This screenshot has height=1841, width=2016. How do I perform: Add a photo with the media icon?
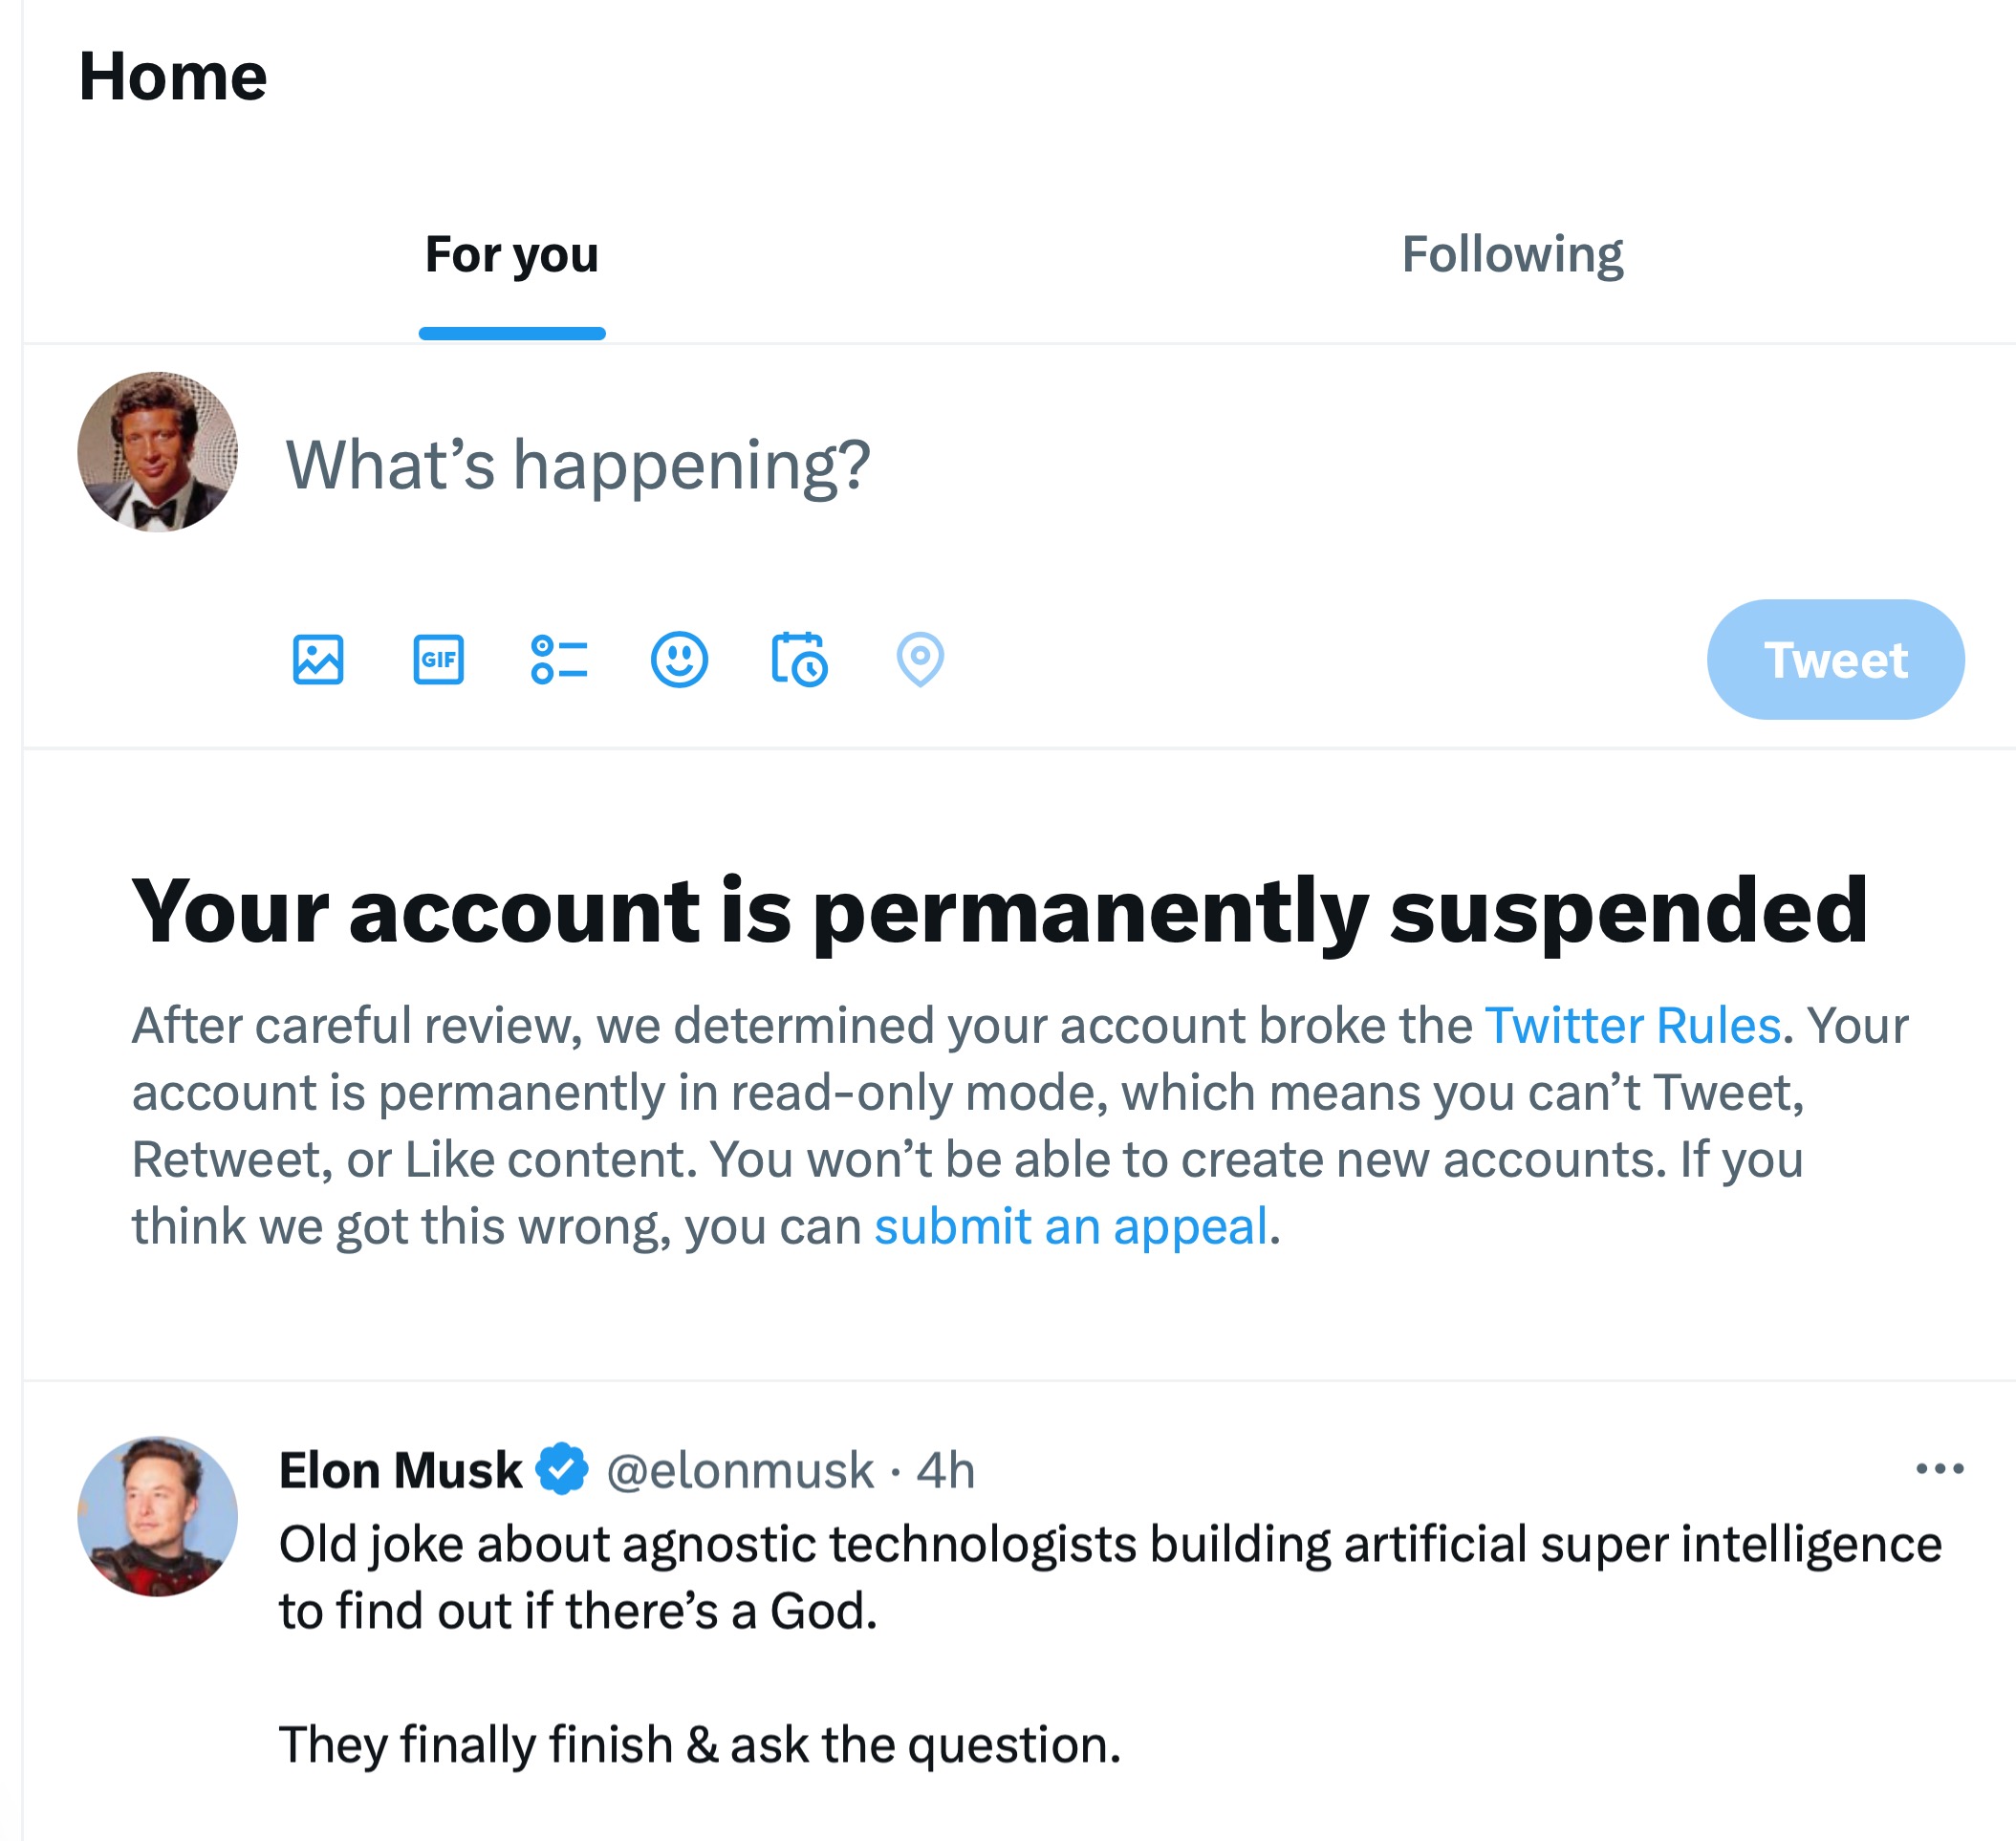[x=318, y=660]
